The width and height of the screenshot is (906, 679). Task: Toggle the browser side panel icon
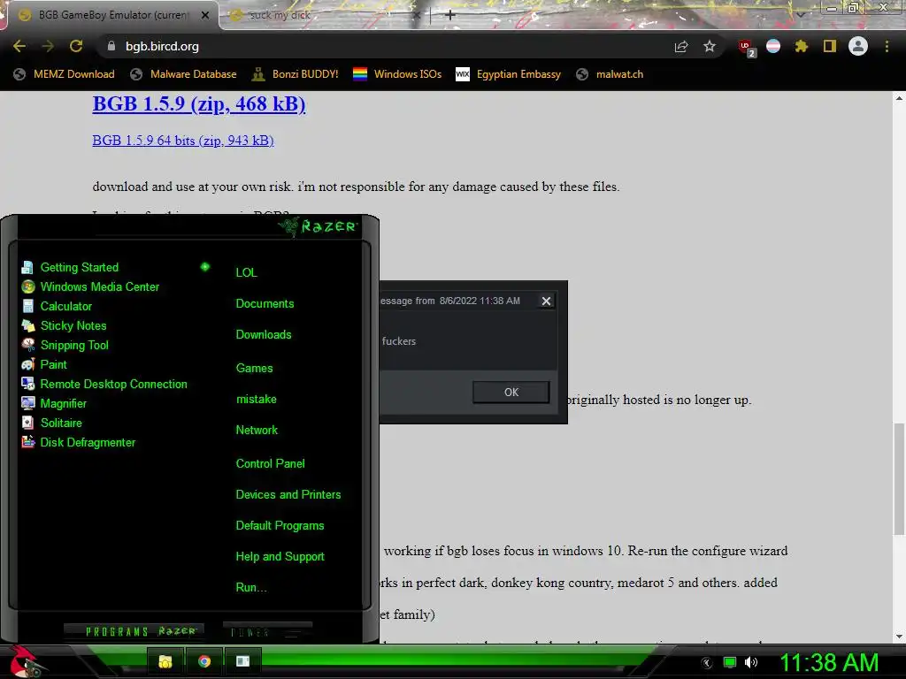(x=830, y=46)
